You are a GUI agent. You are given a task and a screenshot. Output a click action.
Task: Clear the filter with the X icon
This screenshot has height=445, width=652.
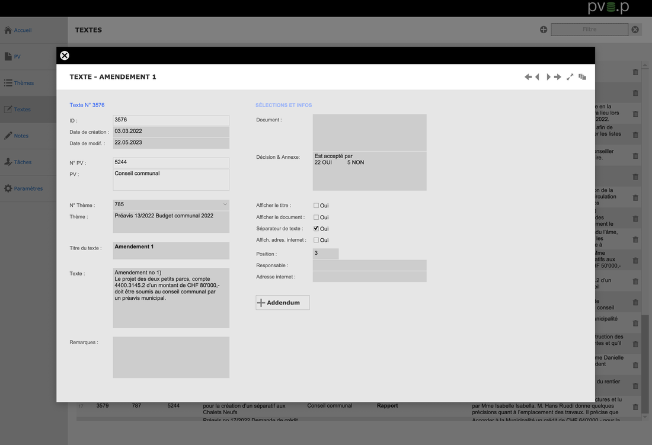point(635,30)
